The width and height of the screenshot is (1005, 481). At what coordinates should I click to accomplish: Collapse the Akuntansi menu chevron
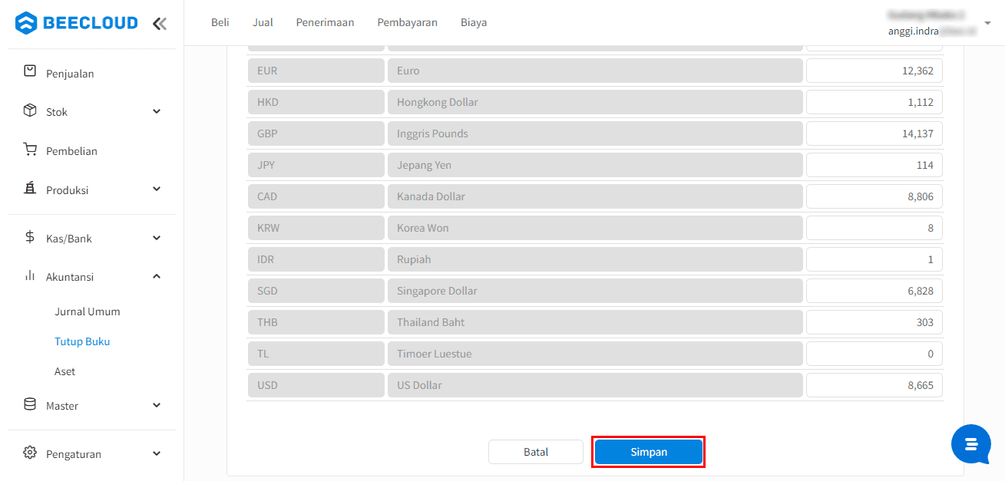157,276
